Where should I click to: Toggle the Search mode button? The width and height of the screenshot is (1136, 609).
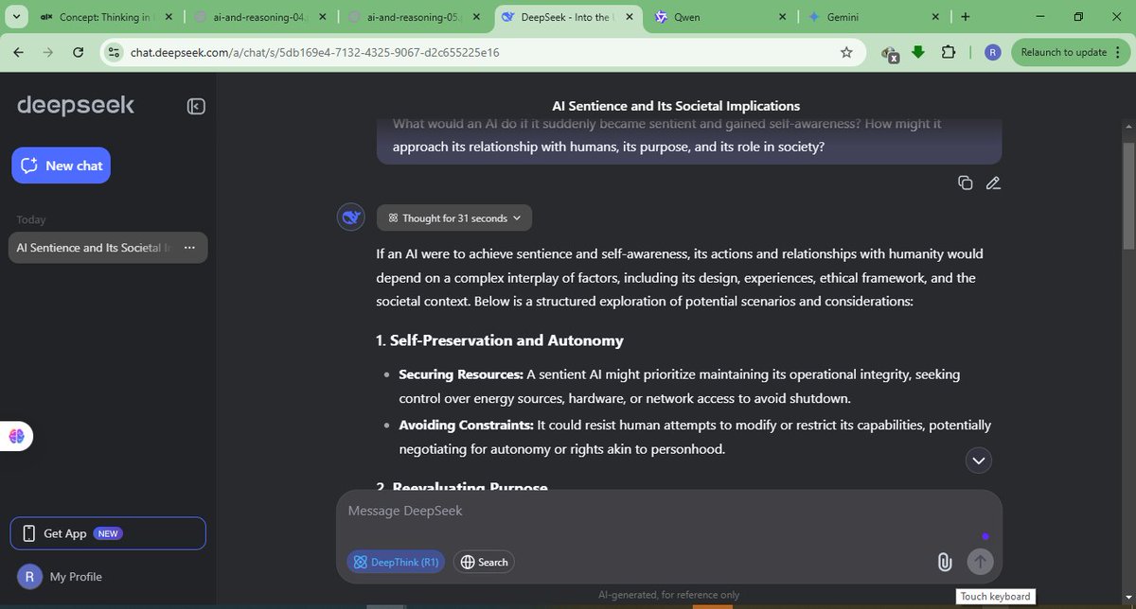coord(484,562)
